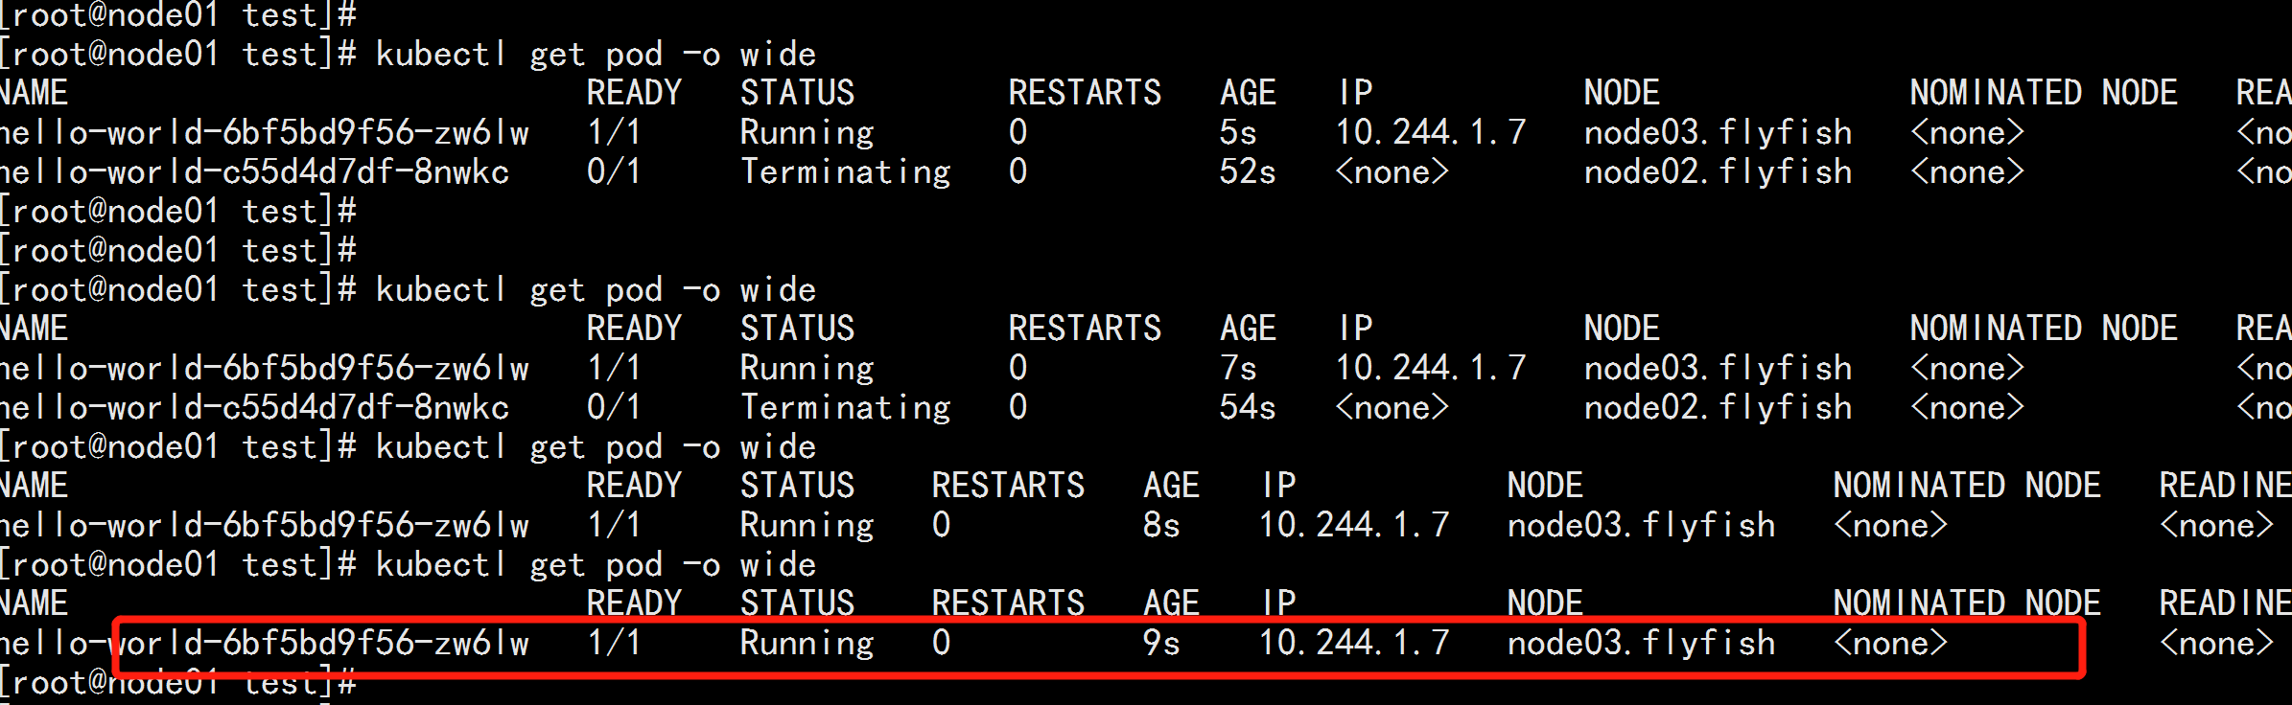Select pod name hello-world-6bf5bd9f56-zw6lw in 5s row
2292x705 pixels.
coord(264,132)
